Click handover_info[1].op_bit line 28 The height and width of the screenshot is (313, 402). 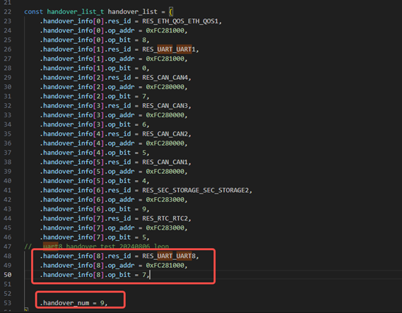point(95,69)
